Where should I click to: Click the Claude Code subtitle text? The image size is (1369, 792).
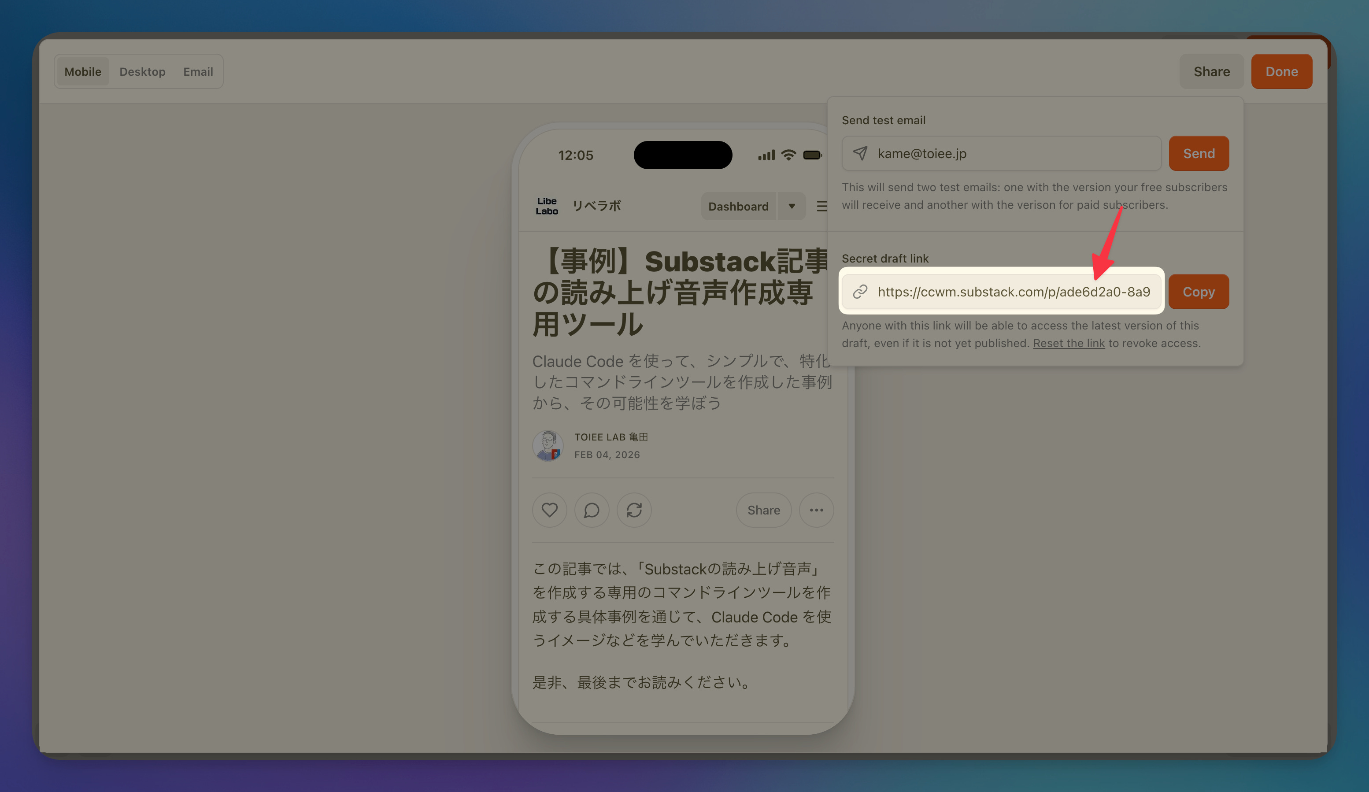(682, 382)
